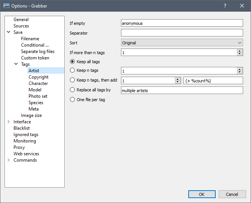
Task: Open Image size settings
Action: coord(32,115)
